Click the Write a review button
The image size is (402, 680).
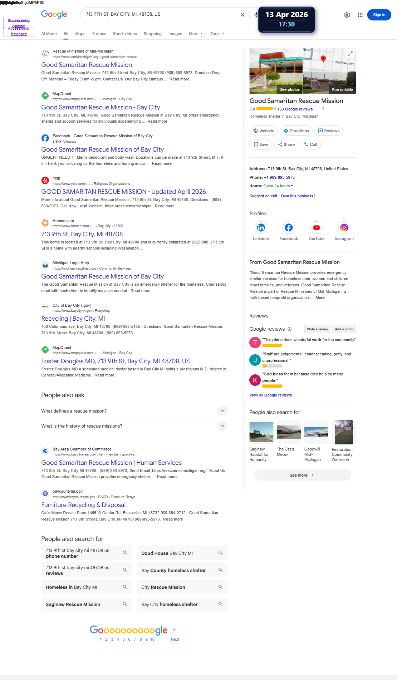[x=317, y=329]
